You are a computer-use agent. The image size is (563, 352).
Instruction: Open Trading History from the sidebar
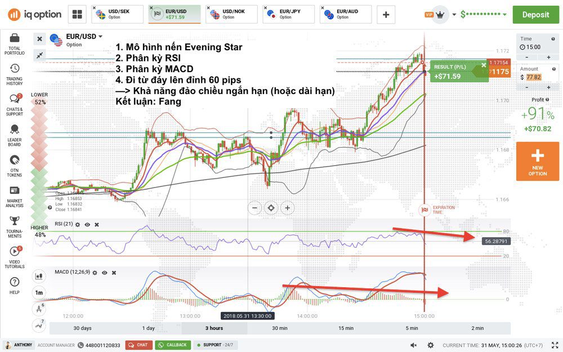point(14,74)
